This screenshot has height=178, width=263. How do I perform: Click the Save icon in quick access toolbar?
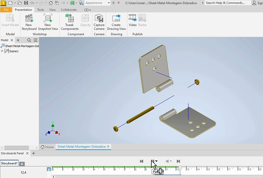point(26,3)
